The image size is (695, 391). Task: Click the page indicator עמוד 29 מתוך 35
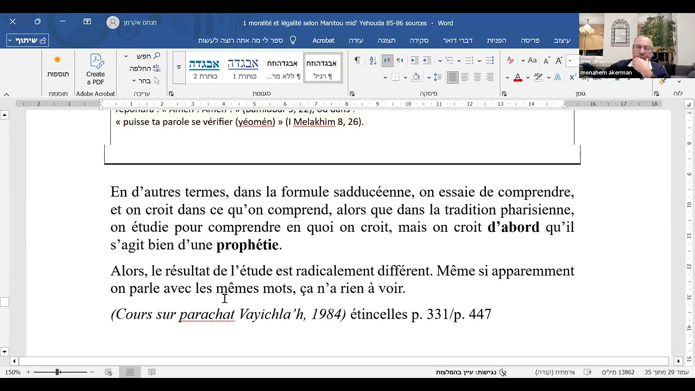click(x=667, y=372)
